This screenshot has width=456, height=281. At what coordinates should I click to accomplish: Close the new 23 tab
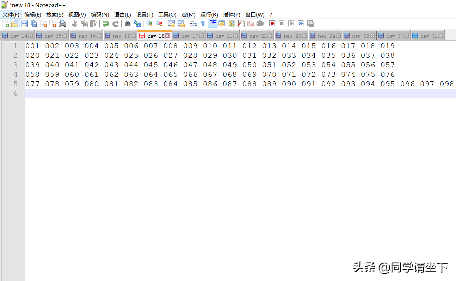(304, 36)
